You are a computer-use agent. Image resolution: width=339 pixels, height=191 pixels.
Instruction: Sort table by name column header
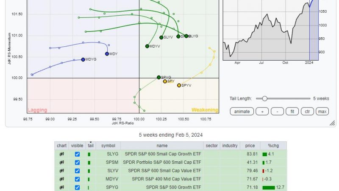(162, 146)
